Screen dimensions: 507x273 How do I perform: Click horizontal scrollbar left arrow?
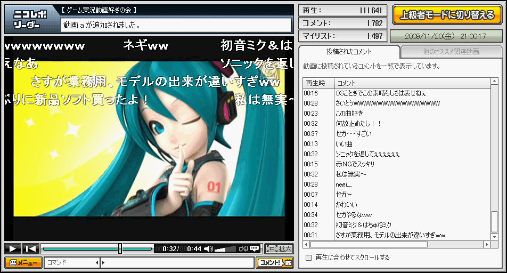click(306, 245)
